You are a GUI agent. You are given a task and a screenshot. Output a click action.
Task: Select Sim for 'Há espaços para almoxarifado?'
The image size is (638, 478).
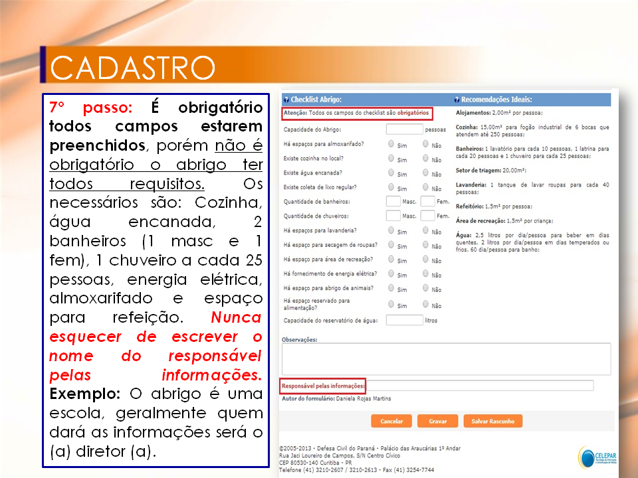pyautogui.click(x=391, y=143)
